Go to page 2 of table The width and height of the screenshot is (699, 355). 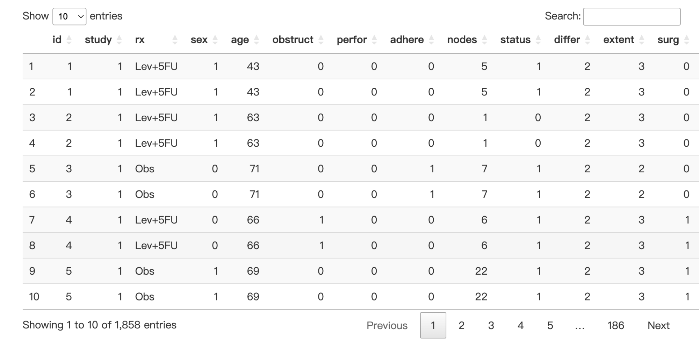tap(461, 325)
